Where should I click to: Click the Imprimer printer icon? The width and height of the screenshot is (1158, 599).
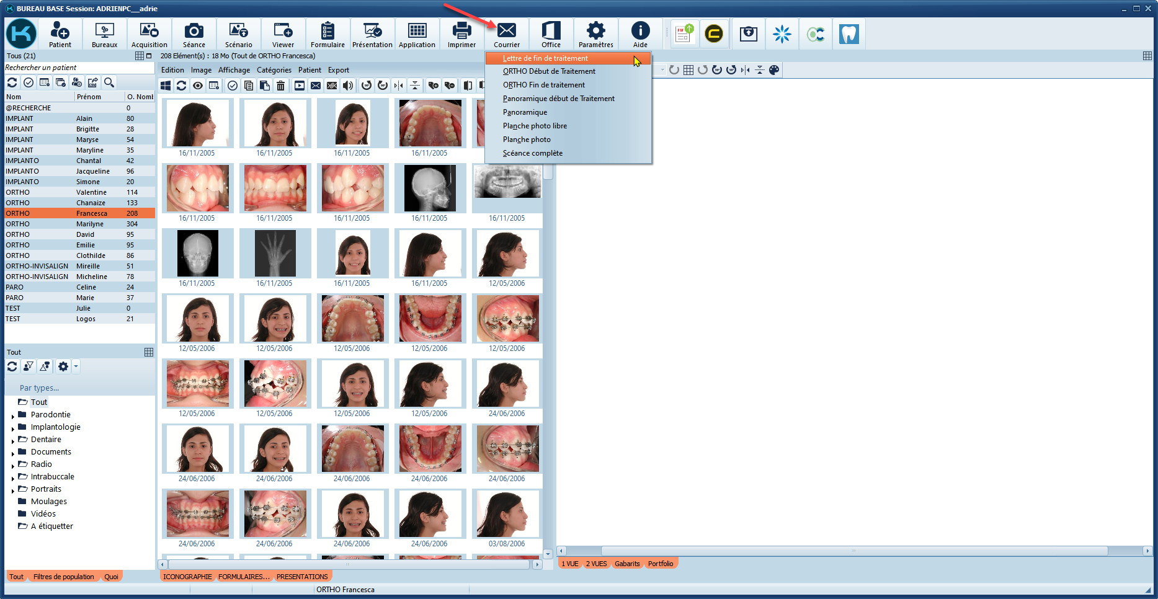[x=461, y=34]
